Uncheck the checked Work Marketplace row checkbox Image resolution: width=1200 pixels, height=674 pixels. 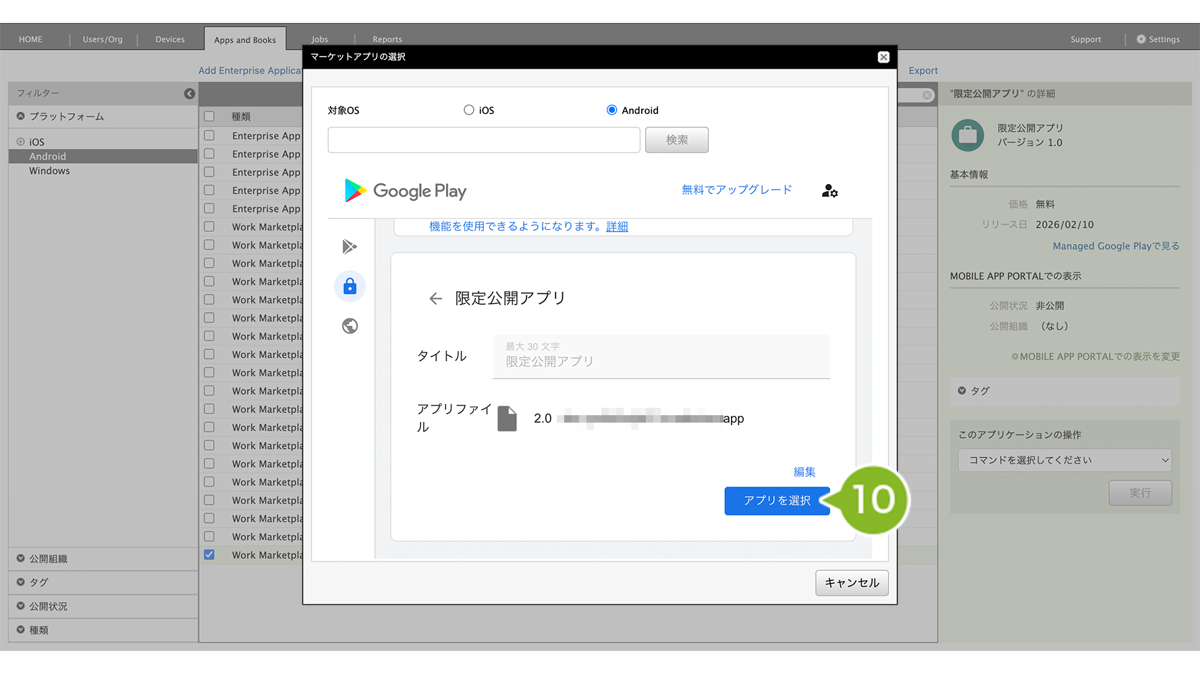click(x=209, y=555)
